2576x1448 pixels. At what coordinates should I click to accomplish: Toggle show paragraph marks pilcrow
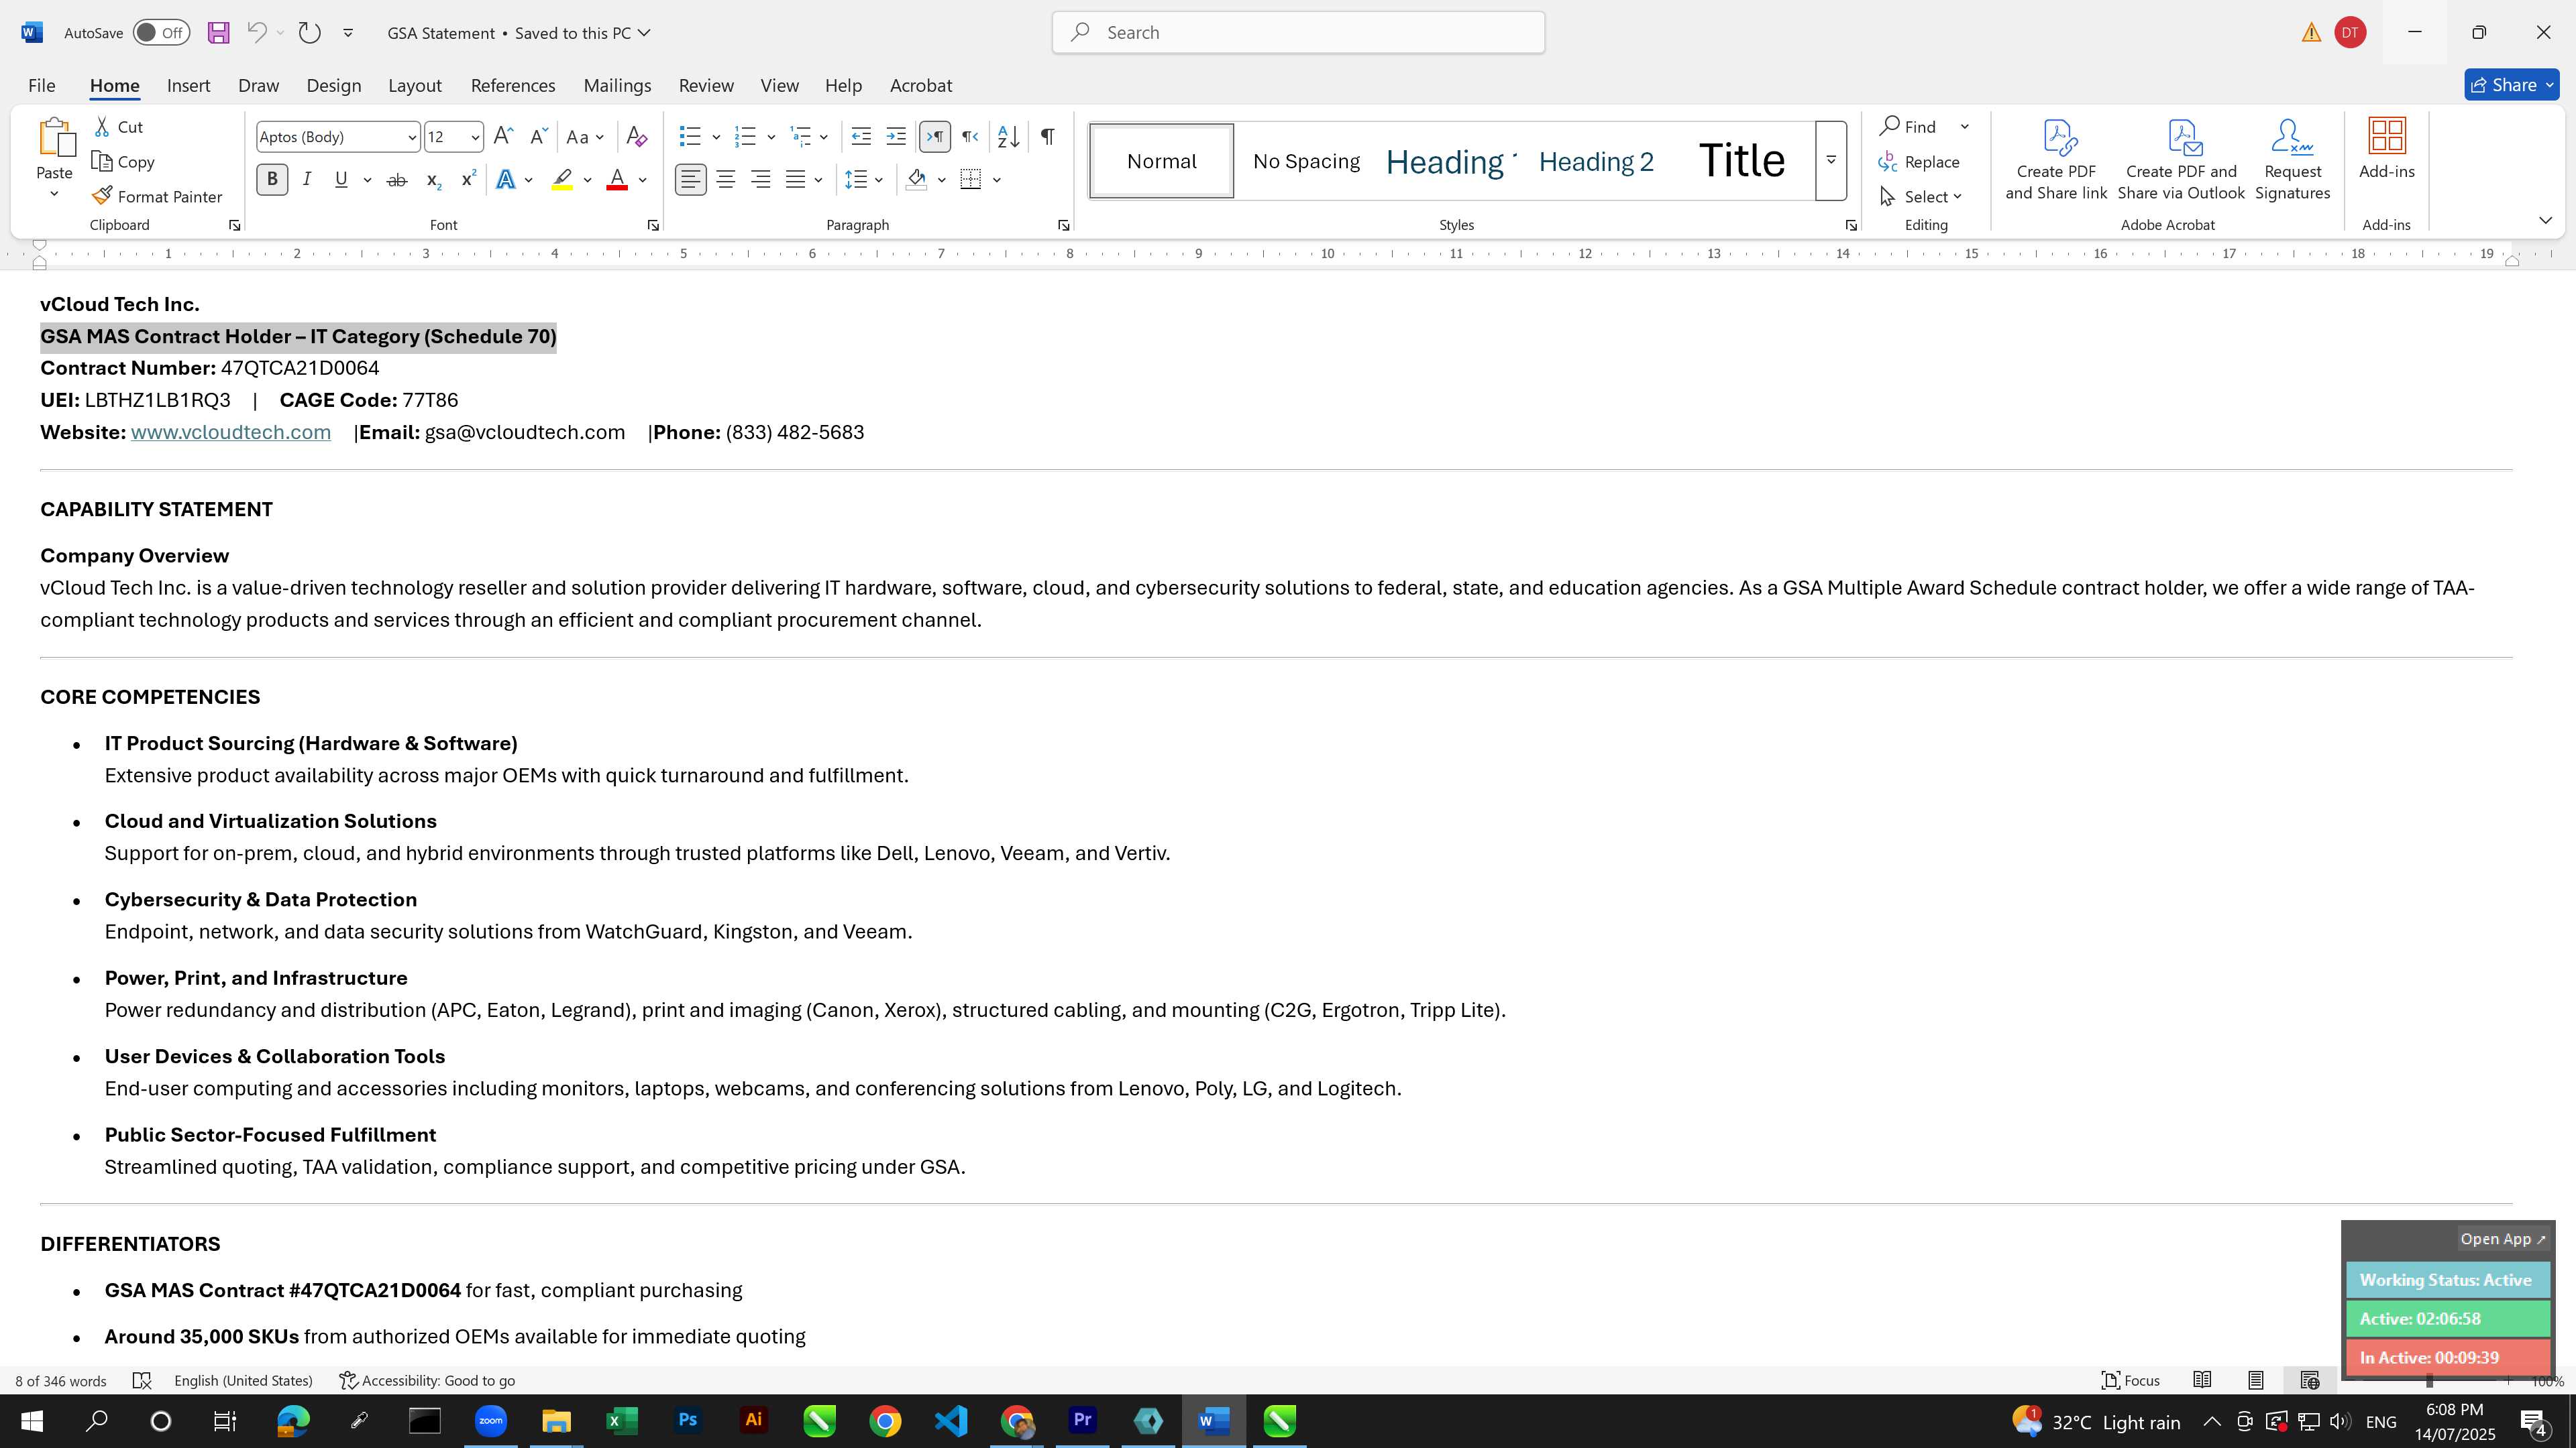click(x=1047, y=137)
